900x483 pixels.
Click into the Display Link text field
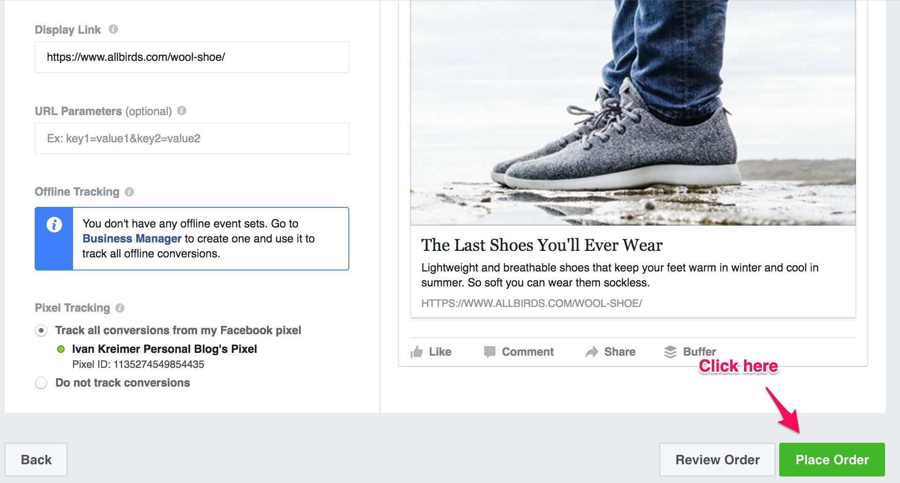click(x=192, y=57)
